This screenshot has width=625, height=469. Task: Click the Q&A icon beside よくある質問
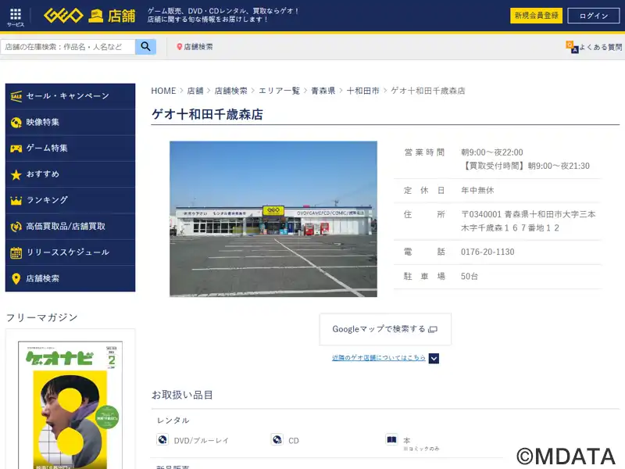[572, 47]
